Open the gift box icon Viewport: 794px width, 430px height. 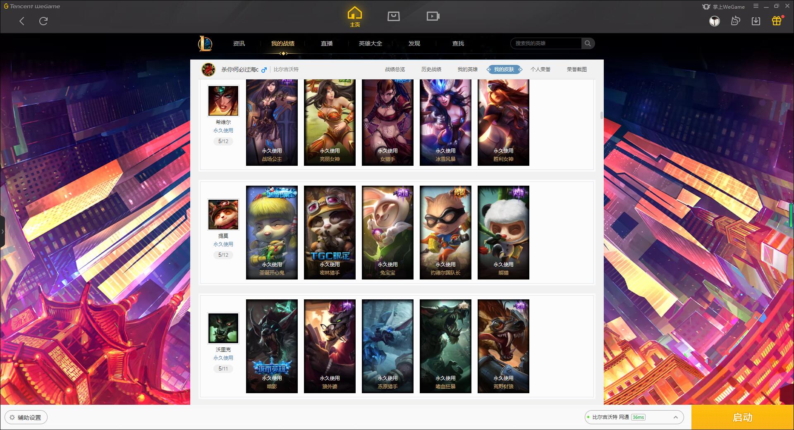(777, 21)
